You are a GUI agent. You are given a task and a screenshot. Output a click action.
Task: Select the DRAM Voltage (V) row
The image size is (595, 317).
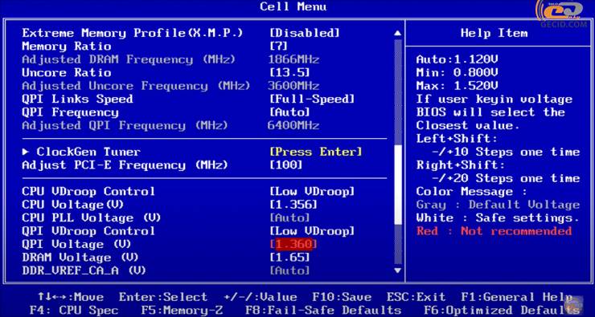[x=80, y=258]
